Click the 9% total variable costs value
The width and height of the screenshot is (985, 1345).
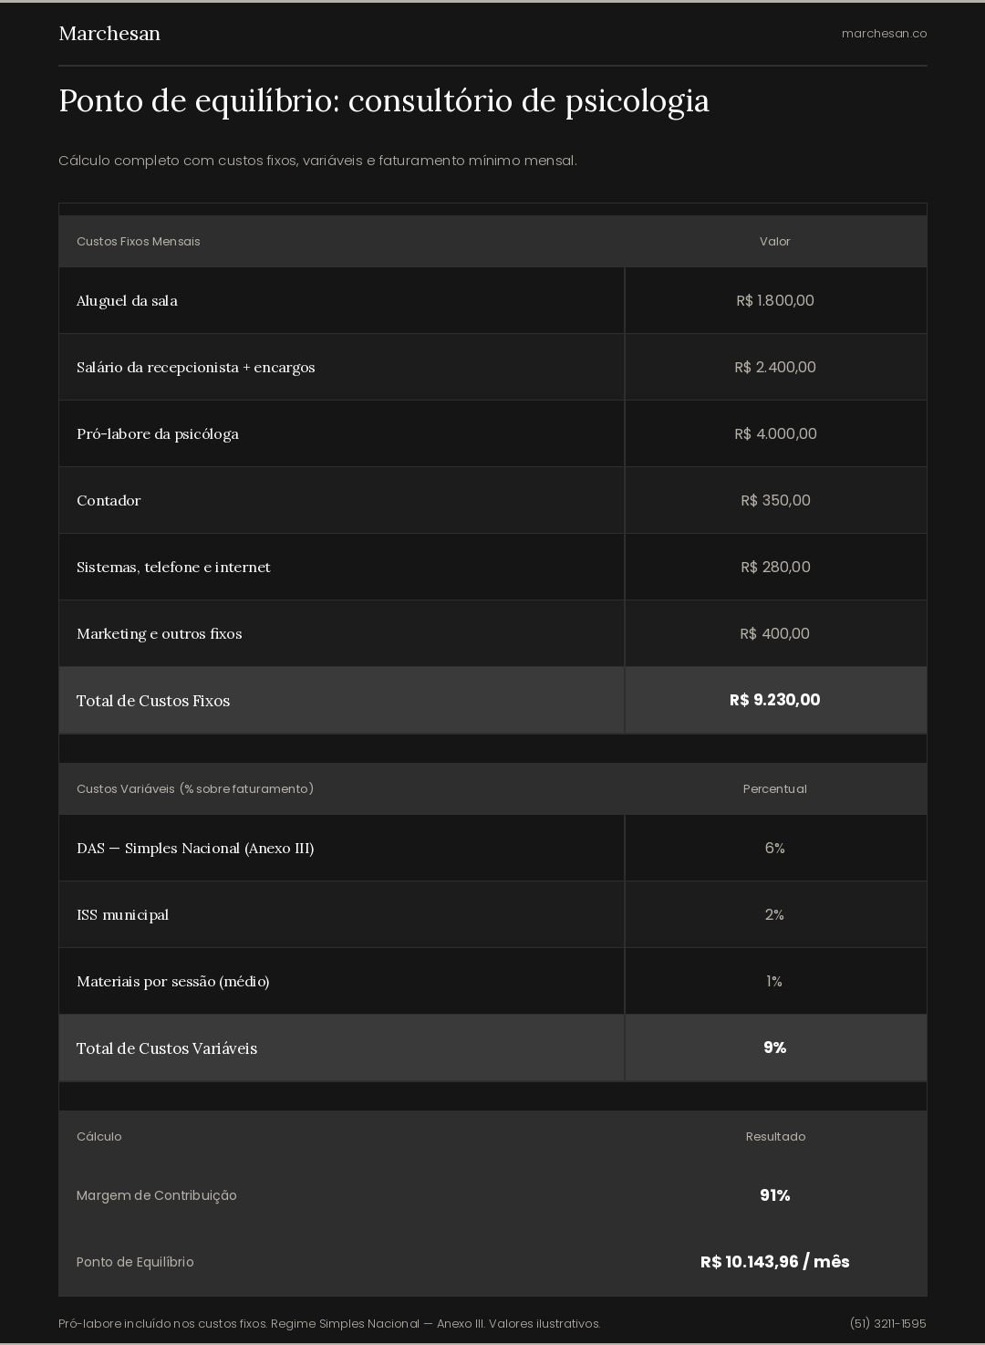(775, 1048)
